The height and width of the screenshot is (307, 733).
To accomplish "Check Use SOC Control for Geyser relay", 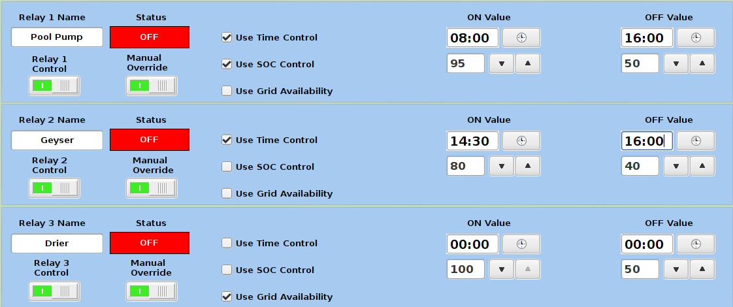I will click(227, 167).
